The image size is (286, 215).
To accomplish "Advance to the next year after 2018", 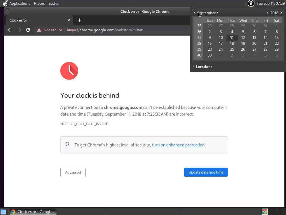I will click(281, 13).
